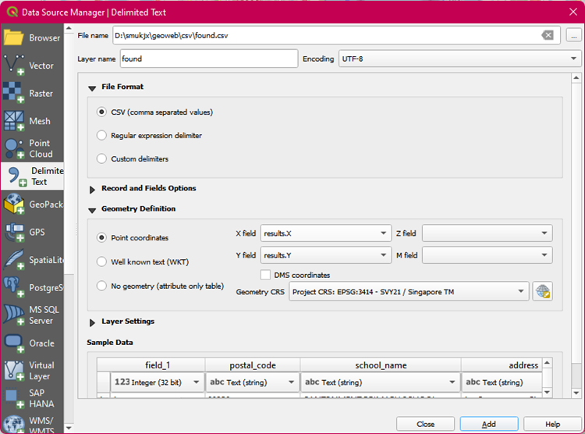The image size is (585, 434).
Task: Clear the file name field
Action: pos(548,35)
